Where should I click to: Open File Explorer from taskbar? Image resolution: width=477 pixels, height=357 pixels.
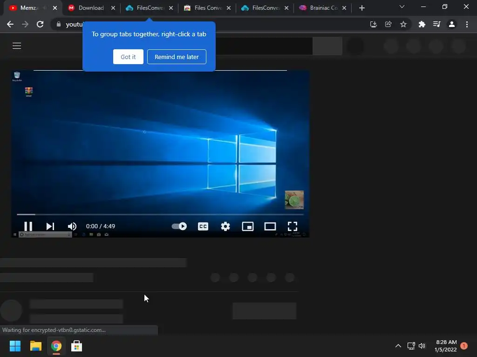point(35,346)
